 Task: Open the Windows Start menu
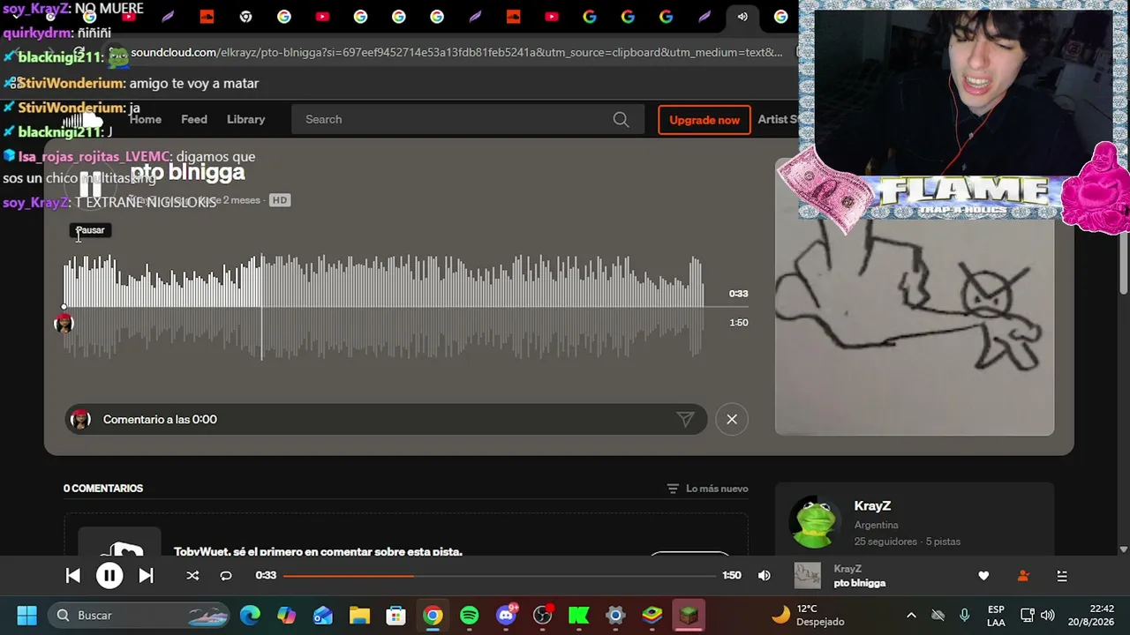(x=26, y=616)
